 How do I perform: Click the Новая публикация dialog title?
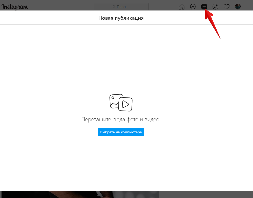pos(121,18)
